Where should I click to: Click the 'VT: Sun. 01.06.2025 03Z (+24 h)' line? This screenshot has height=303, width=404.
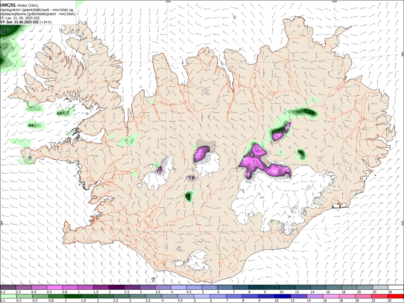tap(26, 22)
